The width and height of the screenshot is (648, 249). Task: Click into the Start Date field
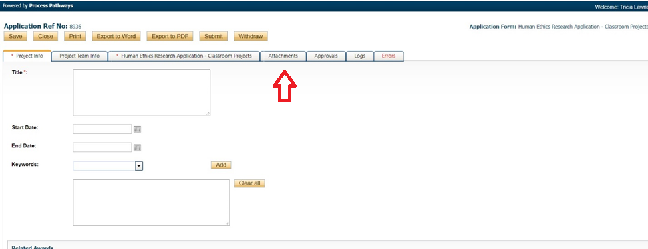[102, 129]
